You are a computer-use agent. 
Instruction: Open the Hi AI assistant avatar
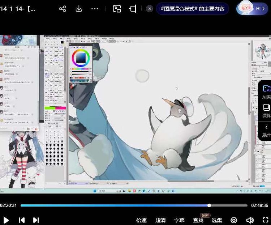pyautogui.click(x=250, y=8)
